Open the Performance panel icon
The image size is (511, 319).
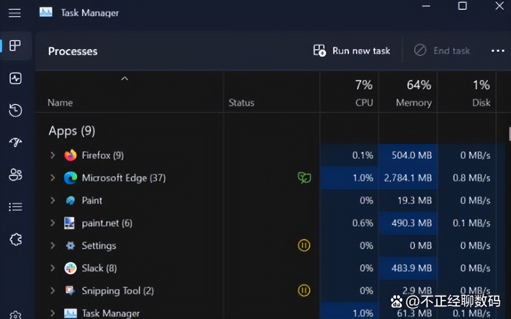point(16,78)
